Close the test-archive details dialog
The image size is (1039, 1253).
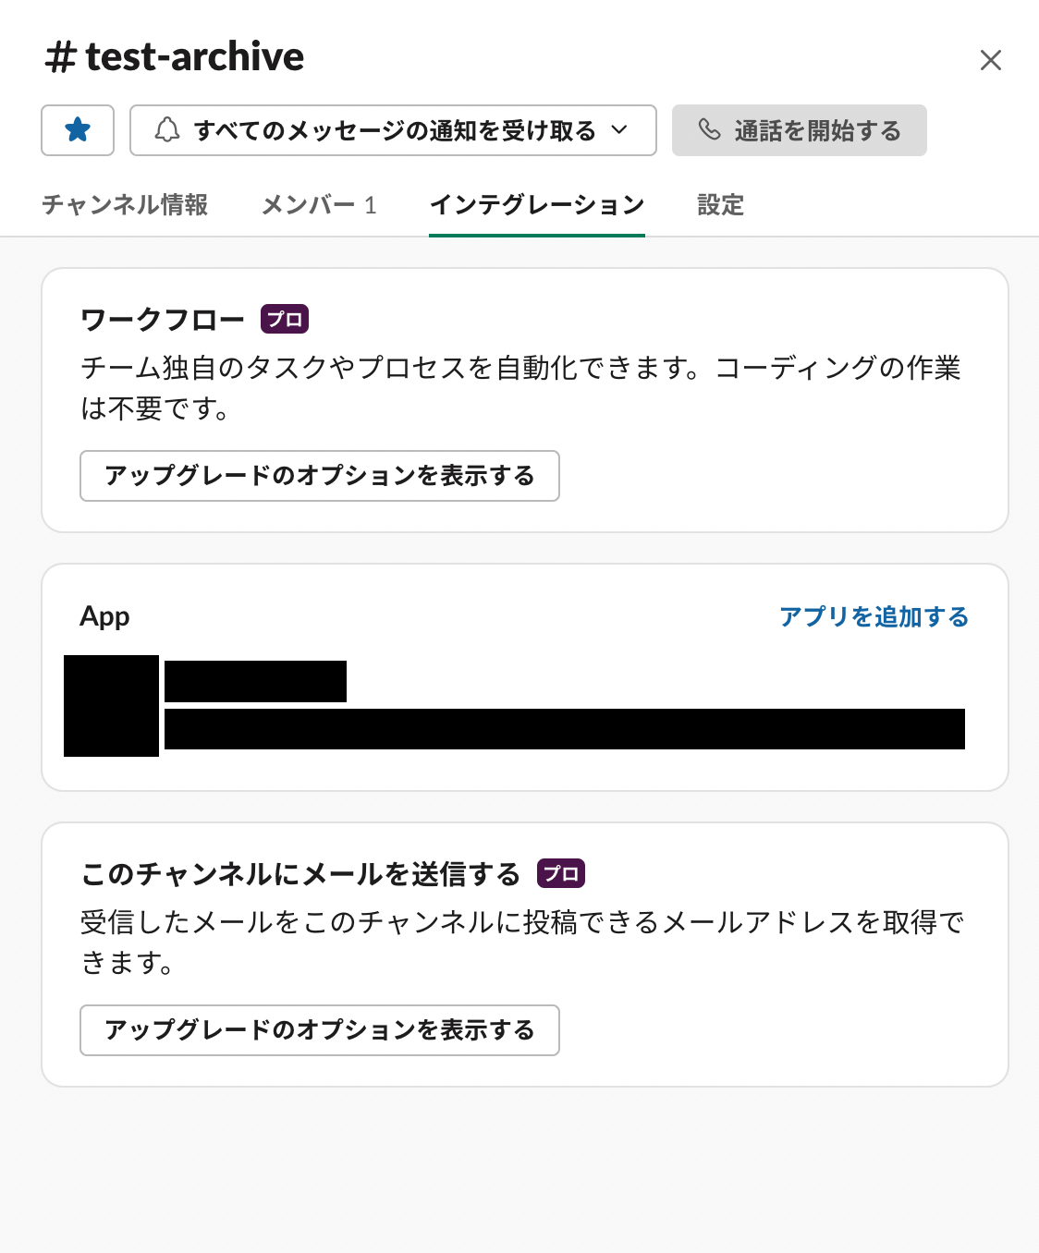click(990, 61)
